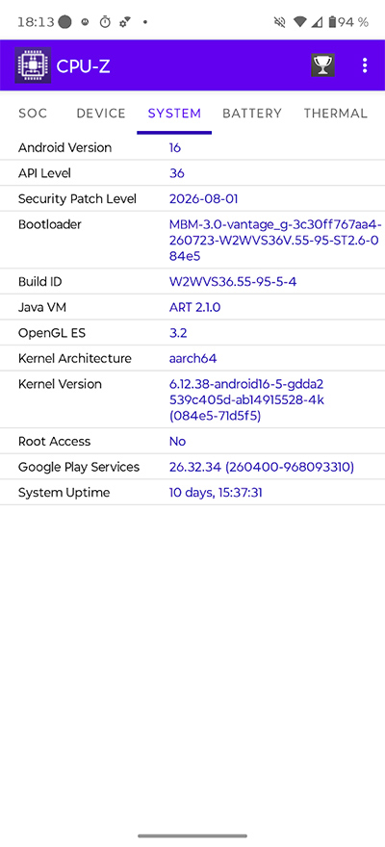This screenshot has width=385, height=847.
Task: Tap the cellular signal icon
Action: [318, 22]
